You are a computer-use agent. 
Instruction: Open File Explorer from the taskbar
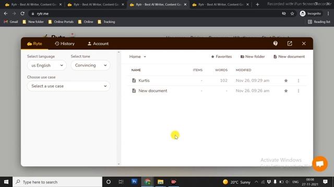160,182
